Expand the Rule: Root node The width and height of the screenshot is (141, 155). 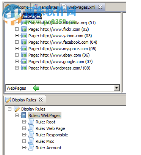click(24, 122)
